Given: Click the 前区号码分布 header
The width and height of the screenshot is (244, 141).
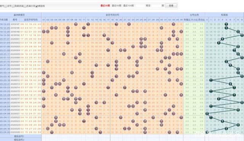Looking at the screenshot, I should pyautogui.click(x=112, y=15).
